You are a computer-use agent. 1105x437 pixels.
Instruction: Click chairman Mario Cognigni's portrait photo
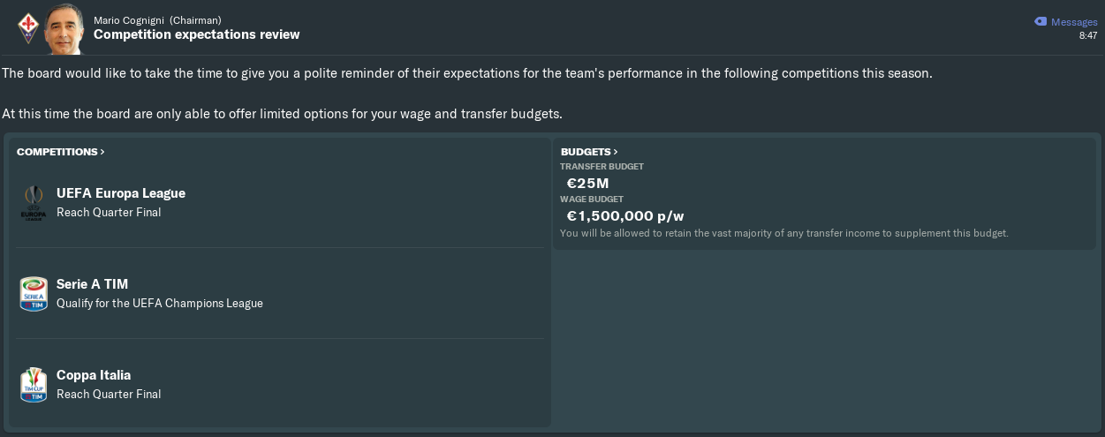pos(64,28)
